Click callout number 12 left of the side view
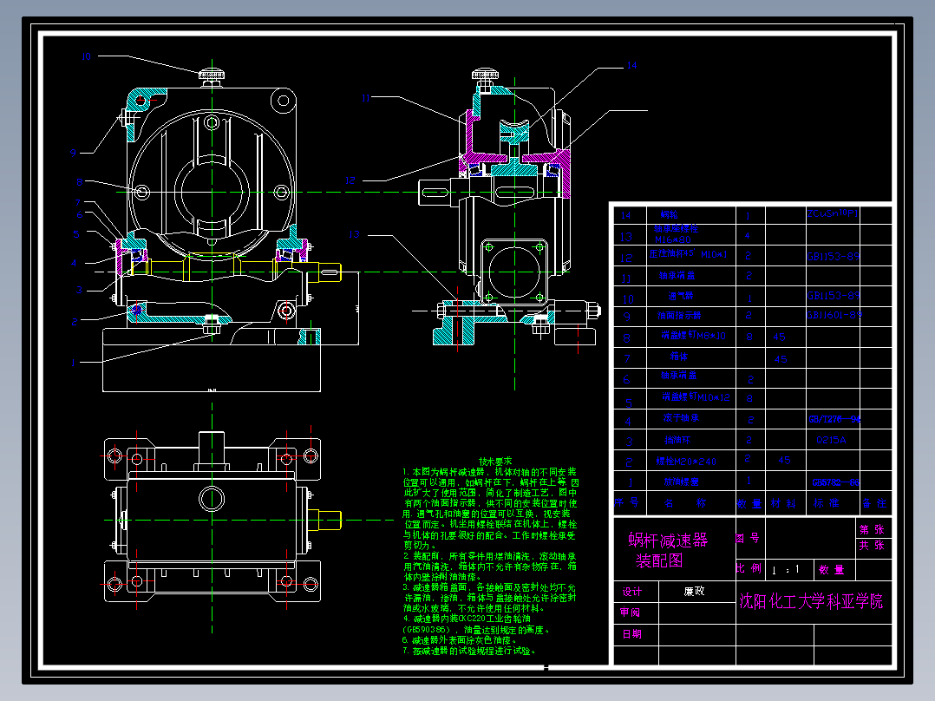This screenshot has width=935, height=701. (x=350, y=180)
